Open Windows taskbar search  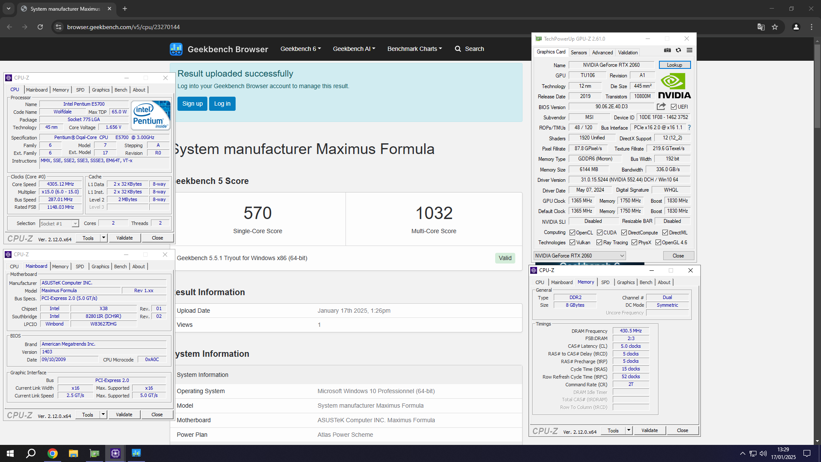31,453
